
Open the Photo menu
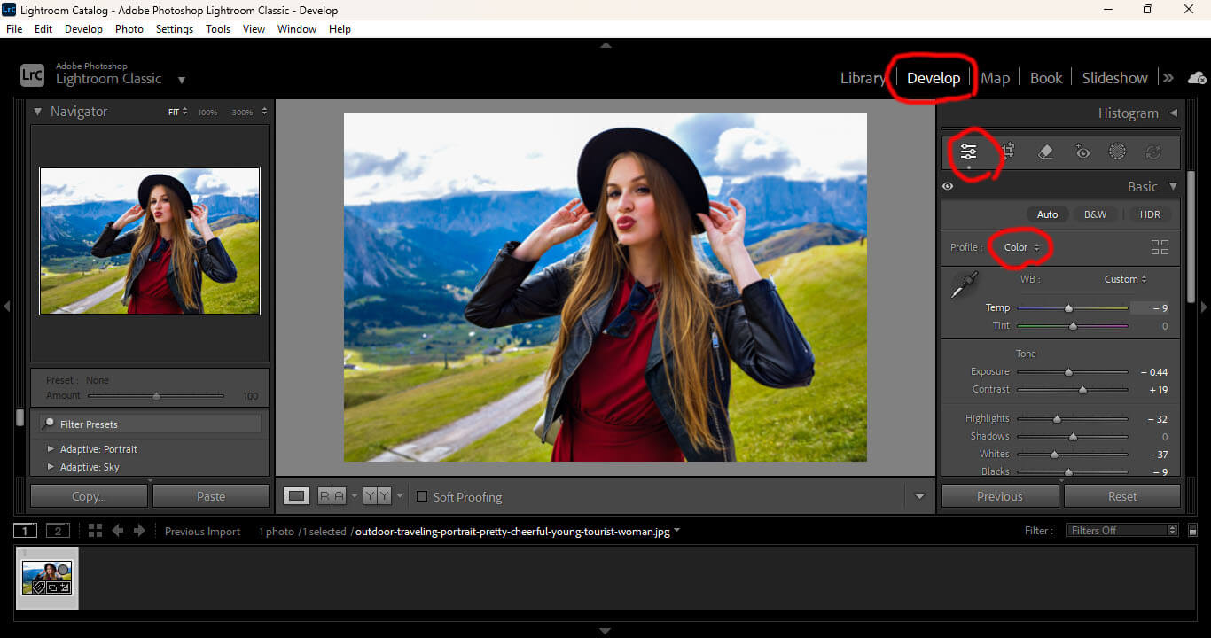coord(129,28)
